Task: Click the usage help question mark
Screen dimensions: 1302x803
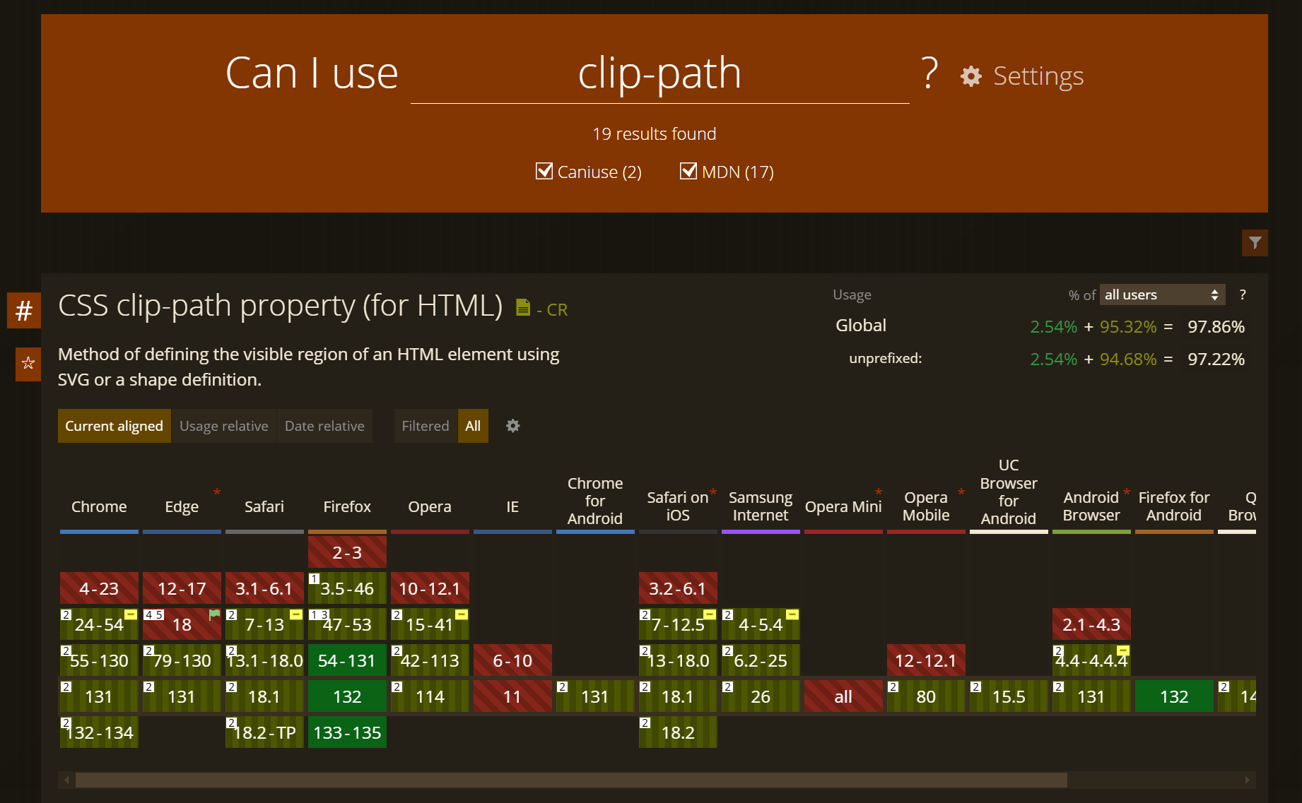Action: [x=1243, y=295]
